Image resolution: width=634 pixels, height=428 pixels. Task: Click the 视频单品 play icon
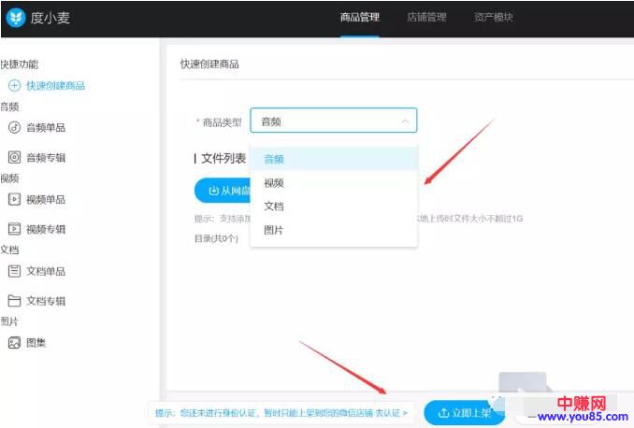point(14,200)
